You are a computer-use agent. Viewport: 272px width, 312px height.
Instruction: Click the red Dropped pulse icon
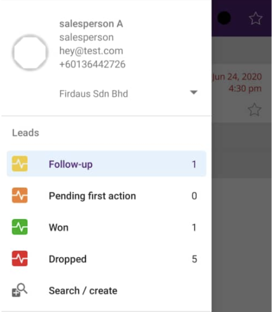(x=20, y=259)
